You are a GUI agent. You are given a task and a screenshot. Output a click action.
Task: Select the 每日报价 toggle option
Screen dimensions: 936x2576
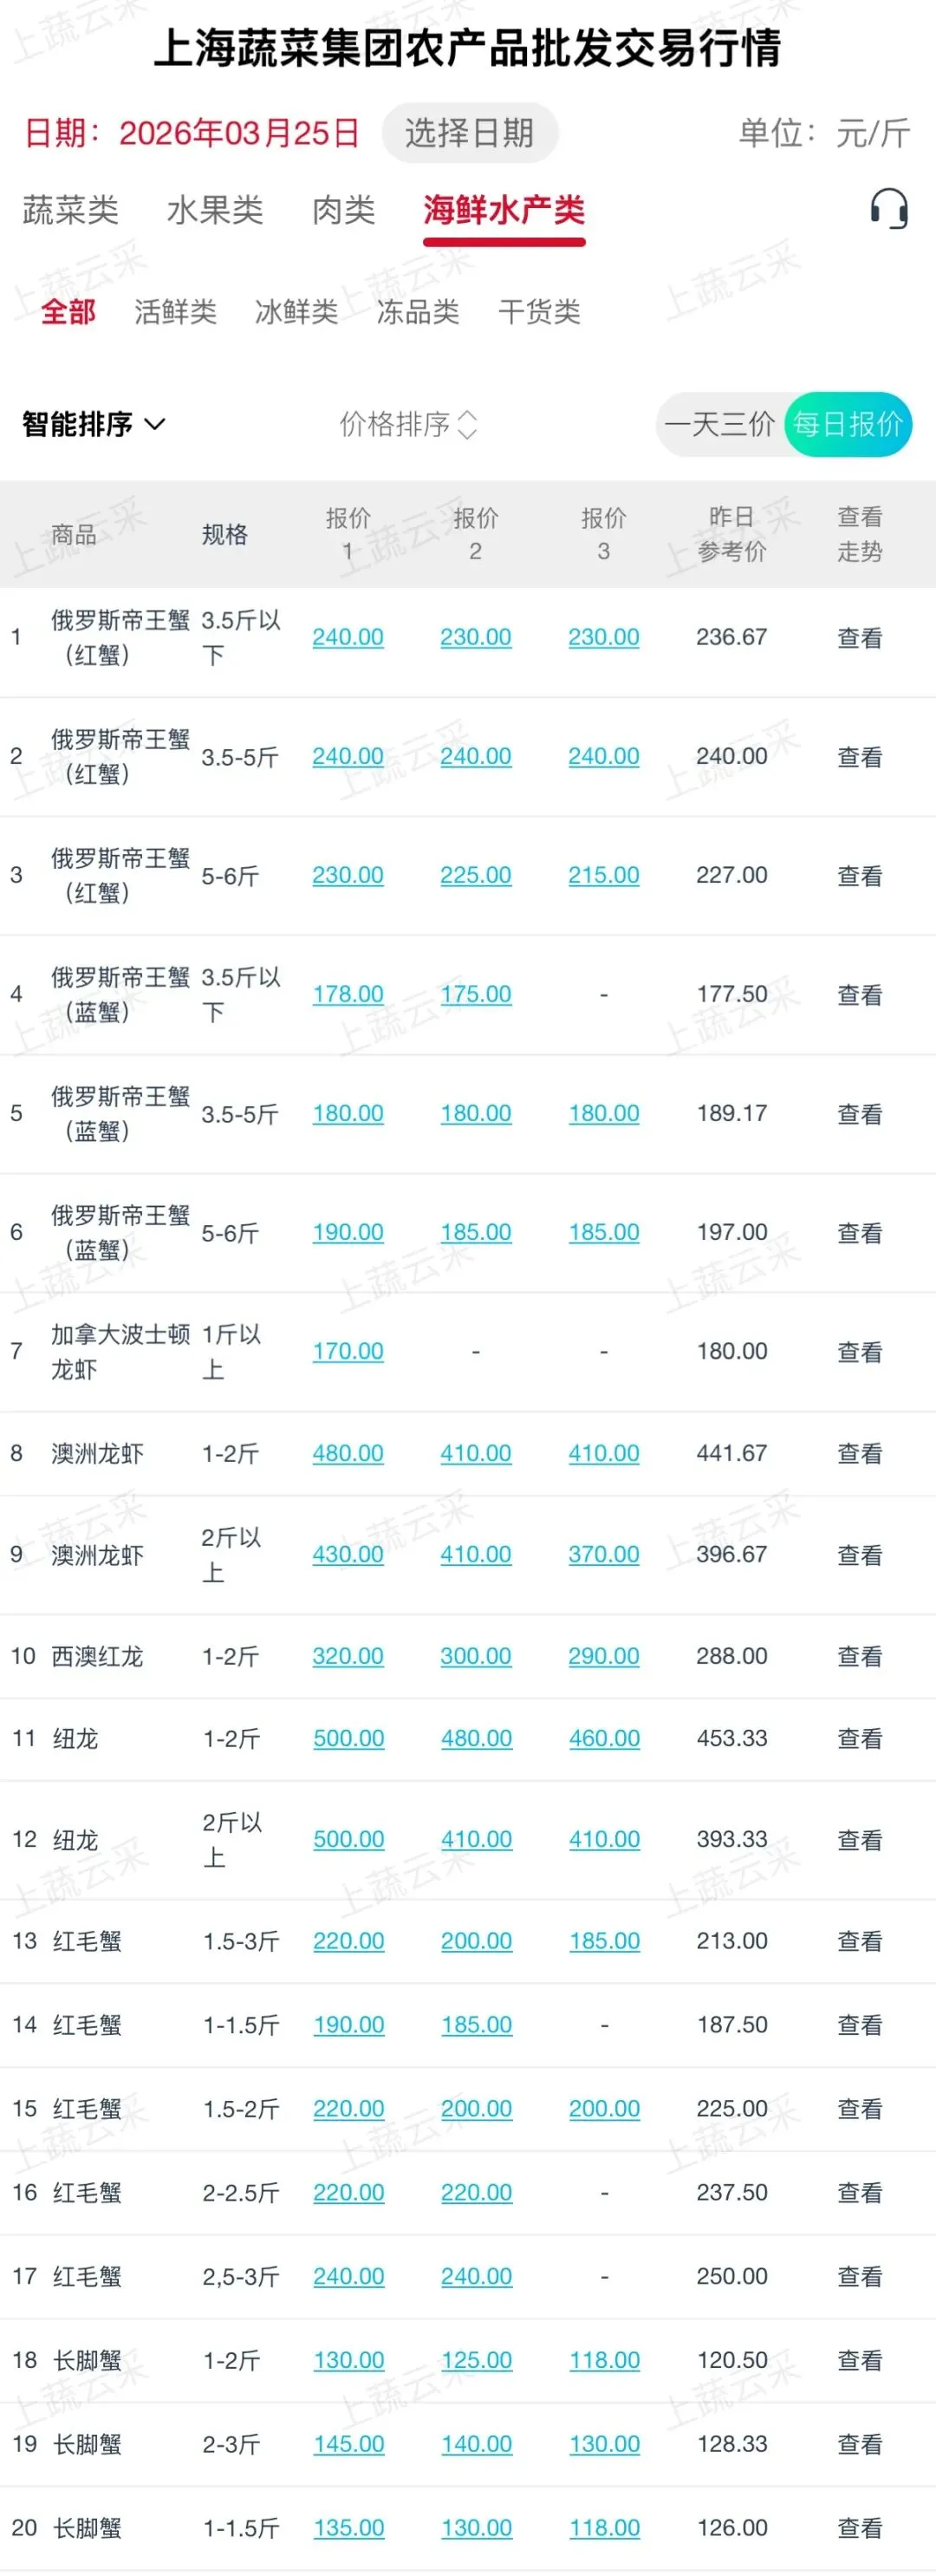click(x=848, y=425)
